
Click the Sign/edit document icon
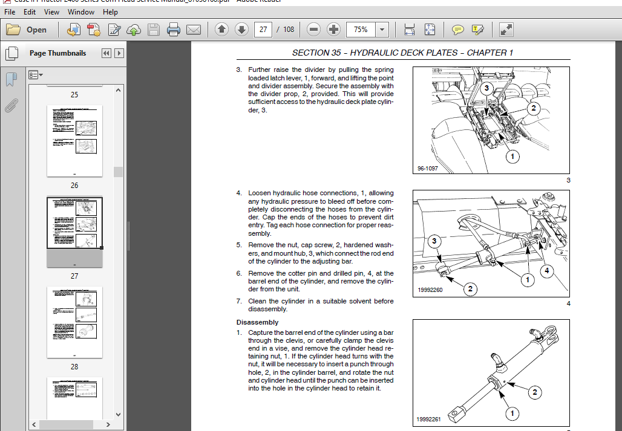114,30
